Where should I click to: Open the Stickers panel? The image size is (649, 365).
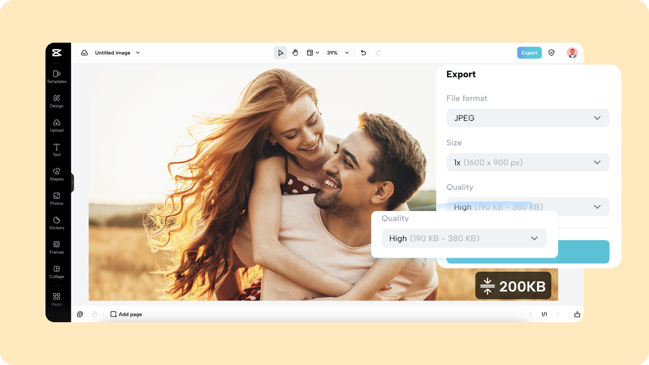coord(57,223)
